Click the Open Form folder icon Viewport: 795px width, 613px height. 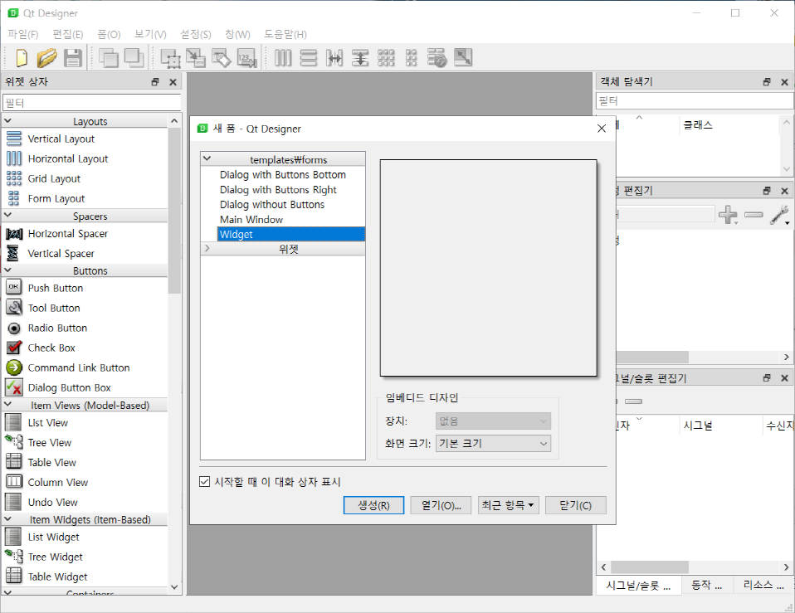tap(46, 58)
